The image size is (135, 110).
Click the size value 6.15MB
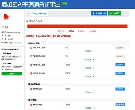click(x=10, y=39)
